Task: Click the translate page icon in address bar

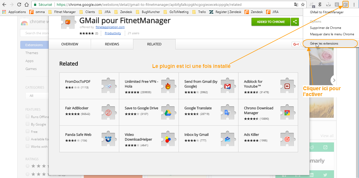Action: tap(296, 5)
